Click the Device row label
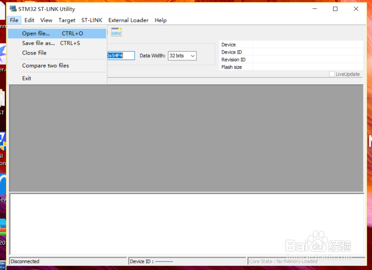 click(x=228, y=45)
